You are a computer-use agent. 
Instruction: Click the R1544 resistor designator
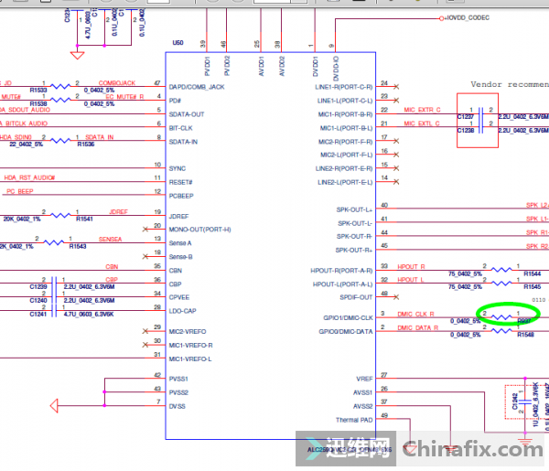533,273
